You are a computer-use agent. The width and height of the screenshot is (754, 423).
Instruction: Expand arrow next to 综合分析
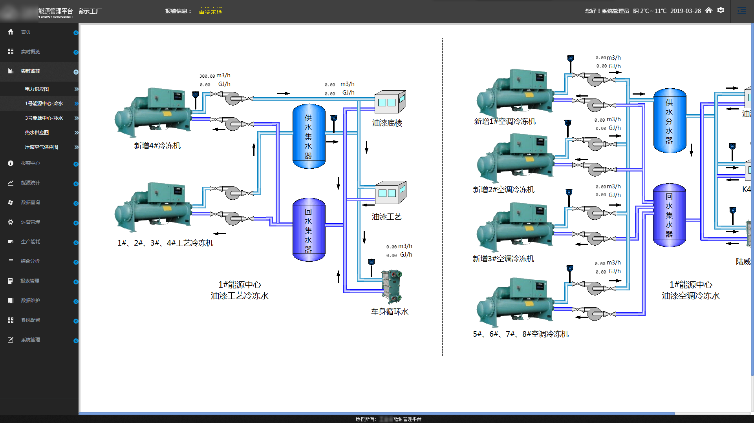point(76,263)
